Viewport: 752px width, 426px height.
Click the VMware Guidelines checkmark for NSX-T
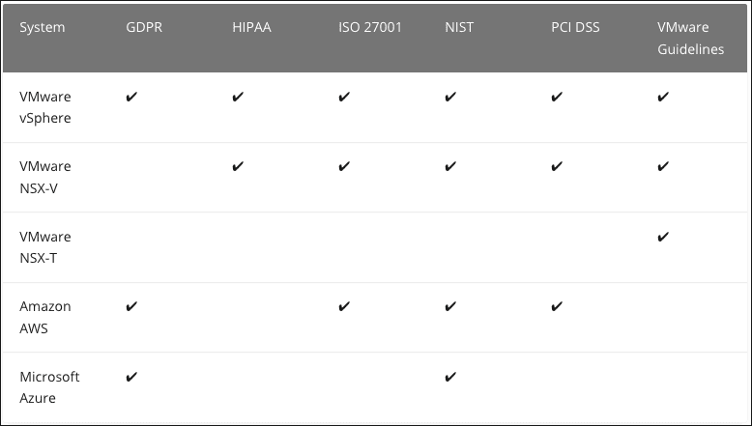coord(662,237)
